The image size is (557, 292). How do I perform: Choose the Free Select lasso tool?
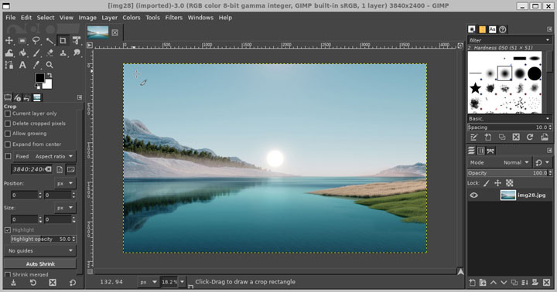click(36, 40)
